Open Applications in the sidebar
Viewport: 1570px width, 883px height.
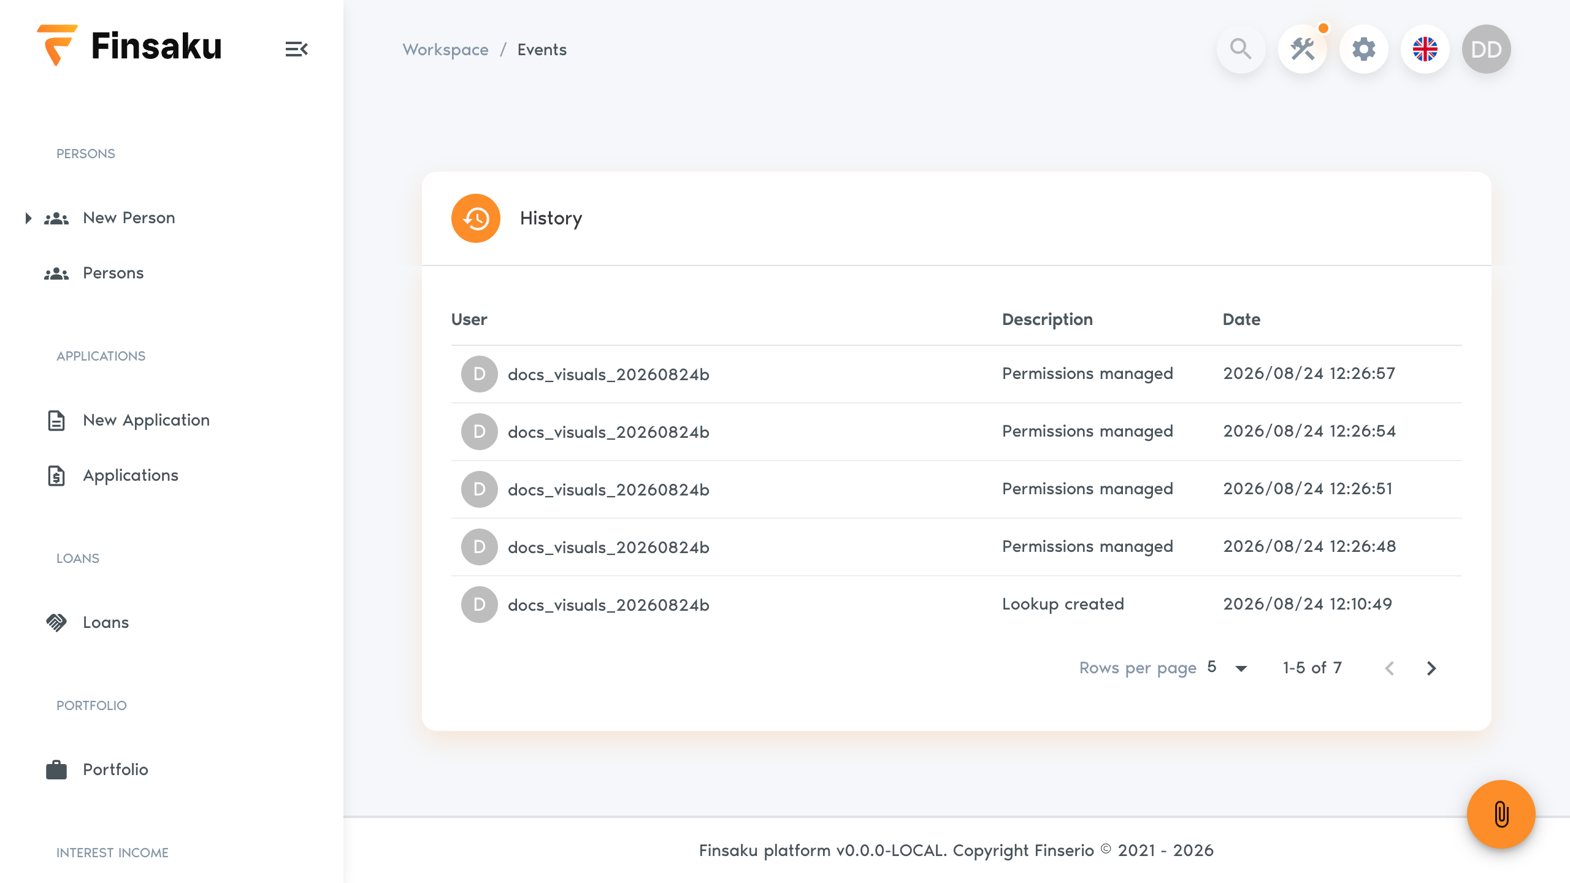131,475
